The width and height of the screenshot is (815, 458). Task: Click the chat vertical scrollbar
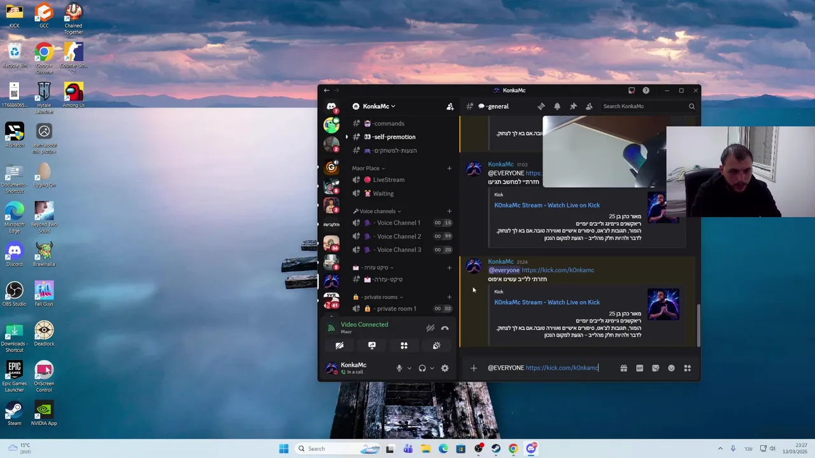tap(698, 324)
